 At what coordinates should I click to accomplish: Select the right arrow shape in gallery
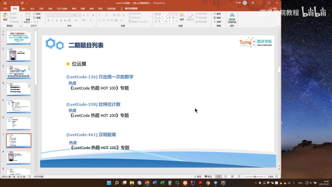170,18
